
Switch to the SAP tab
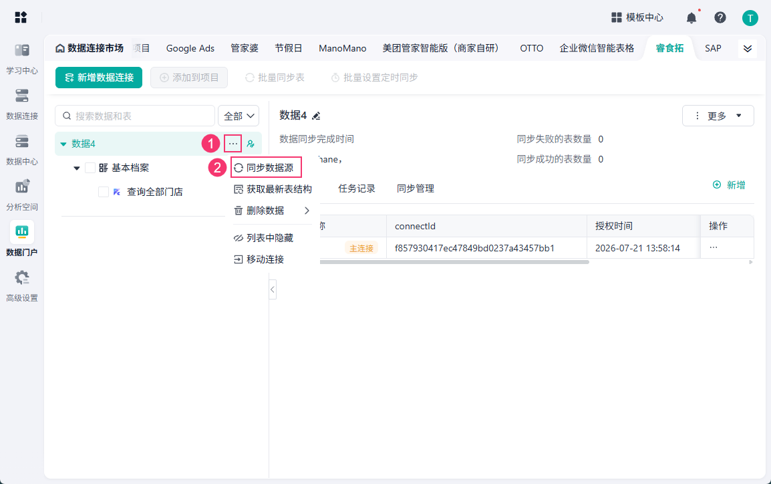713,48
